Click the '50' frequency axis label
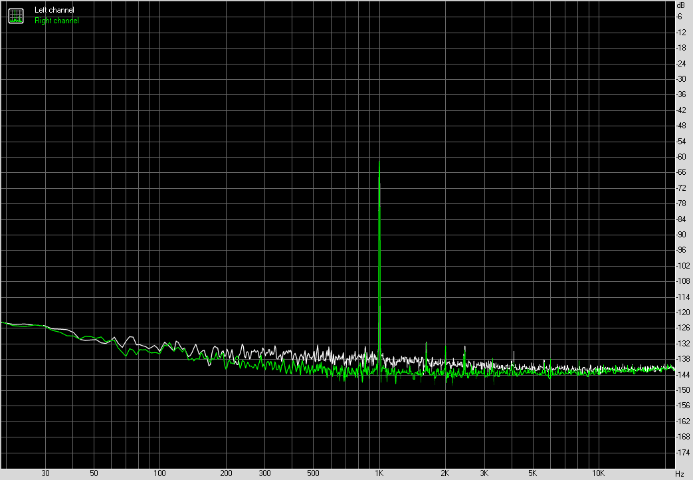This screenshot has height=480, width=693. point(94,473)
